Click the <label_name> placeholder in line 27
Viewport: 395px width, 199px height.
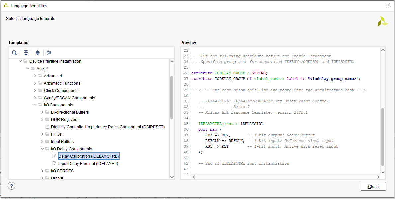(267, 79)
